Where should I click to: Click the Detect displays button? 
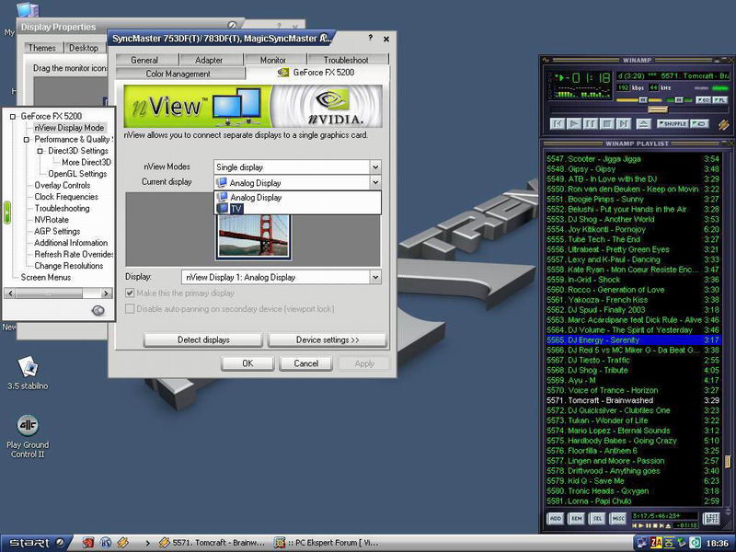[203, 340]
